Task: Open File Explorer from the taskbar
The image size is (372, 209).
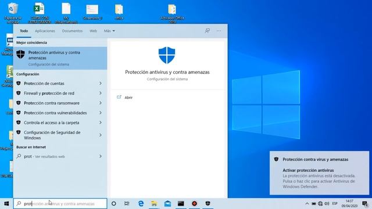Action: [154, 204]
